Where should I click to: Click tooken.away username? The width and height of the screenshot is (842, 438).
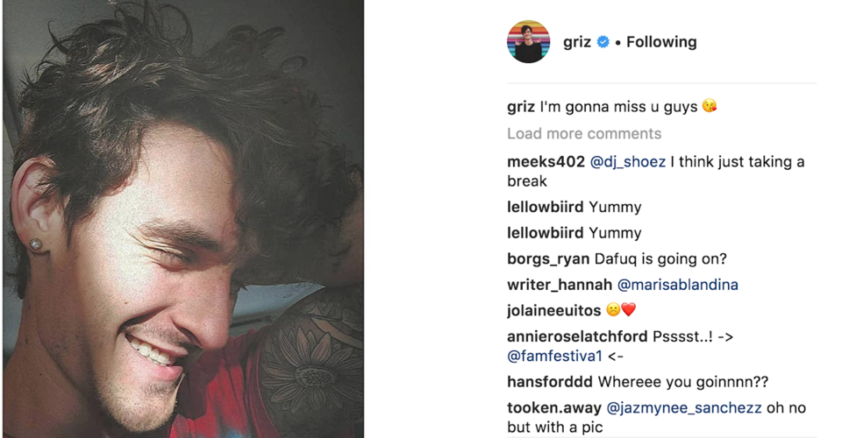coord(554,408)
